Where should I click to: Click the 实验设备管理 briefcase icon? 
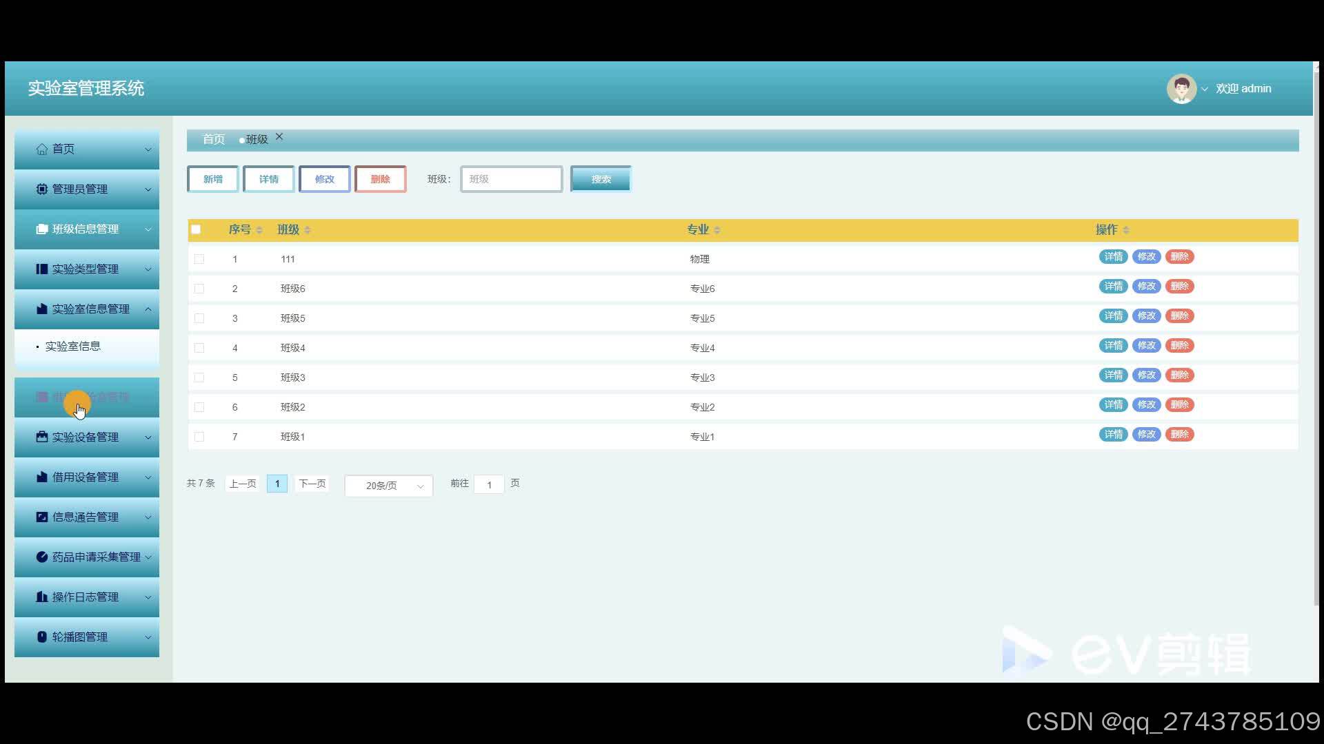coord(42,437)
